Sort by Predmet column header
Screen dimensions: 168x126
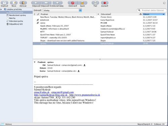point(68,14)
